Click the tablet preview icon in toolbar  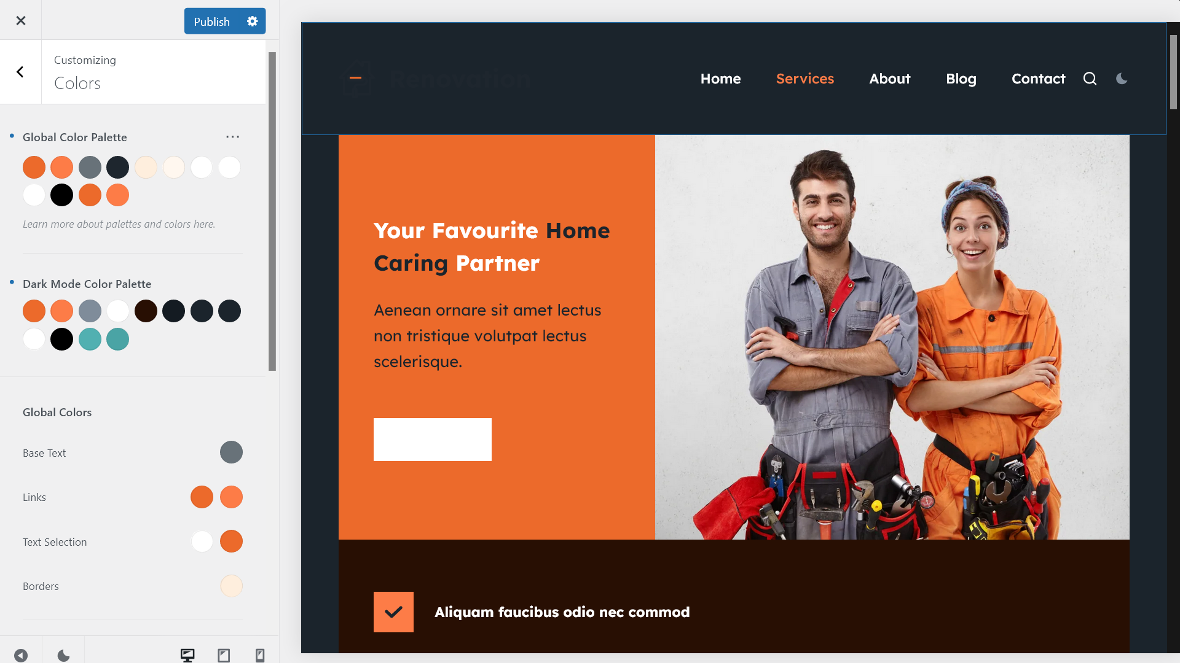click(224, 655)
